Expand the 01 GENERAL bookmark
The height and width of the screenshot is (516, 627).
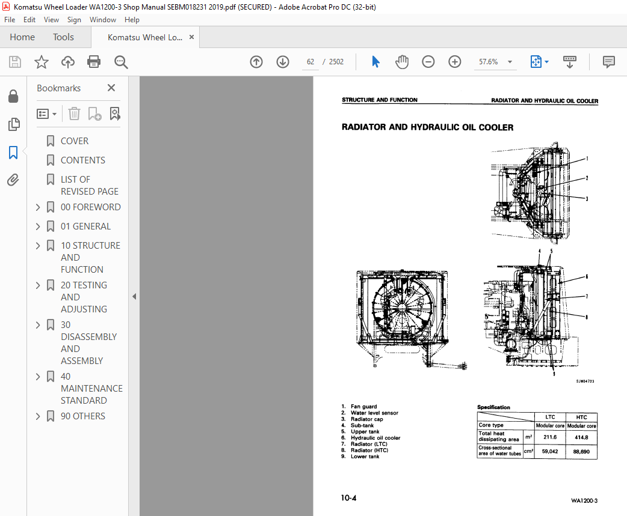[38, 226]
